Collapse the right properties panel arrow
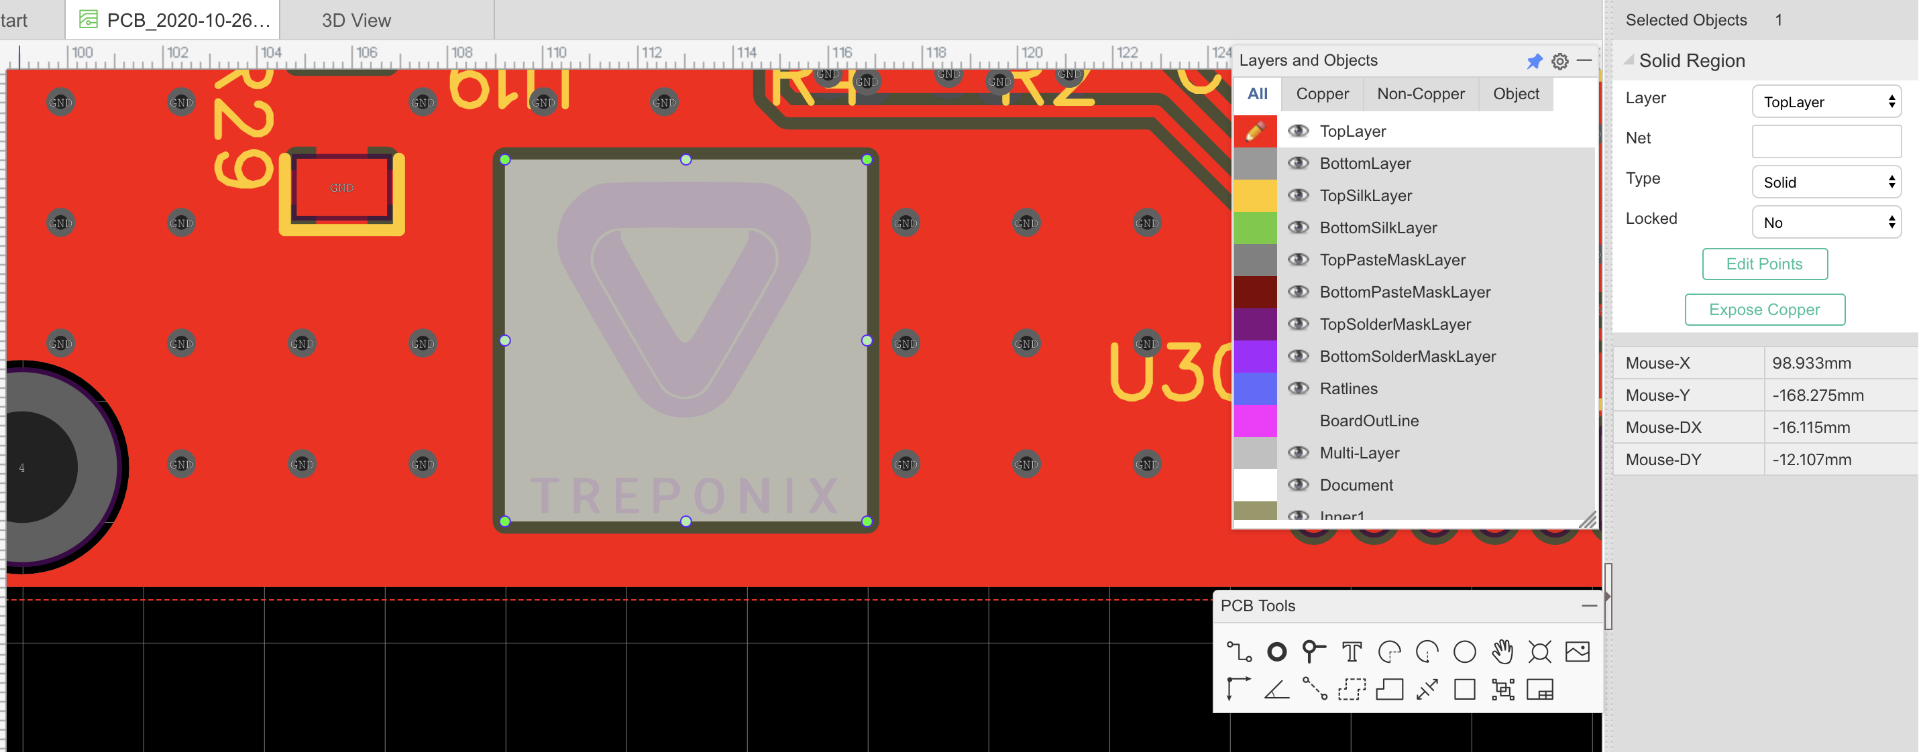Image resolution: width=1921 pixels, height=752 pixels. point(1607,597)
